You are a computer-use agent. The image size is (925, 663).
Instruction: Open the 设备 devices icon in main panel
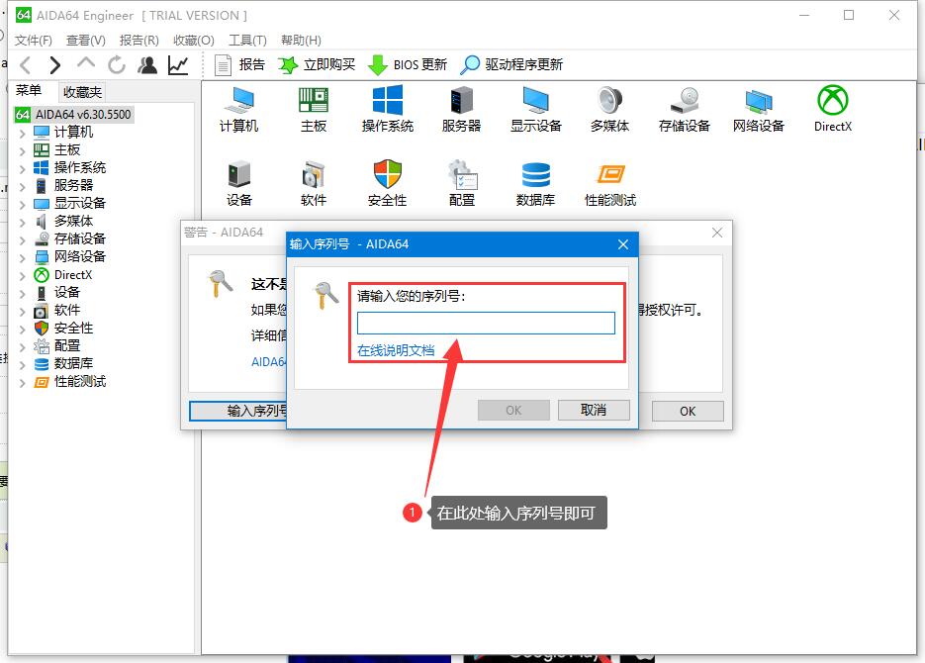tap(239, 183)
